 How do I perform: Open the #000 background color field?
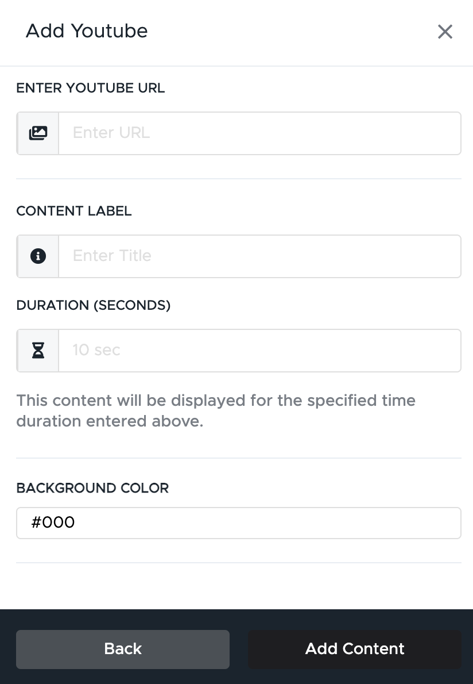pyautogui.click(x=239, y=522)
